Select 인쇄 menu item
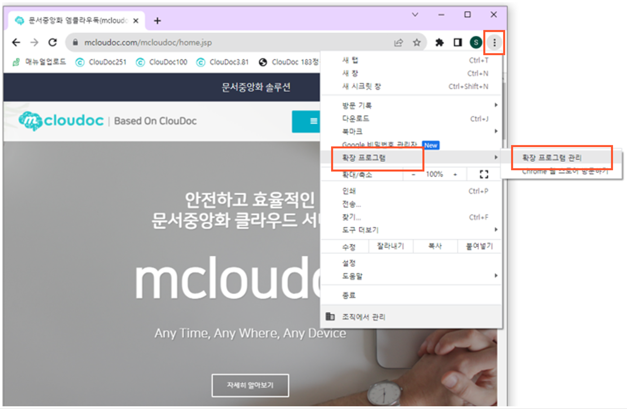The height and width of the screenshot is (409, 627). [x=411, y=191]
